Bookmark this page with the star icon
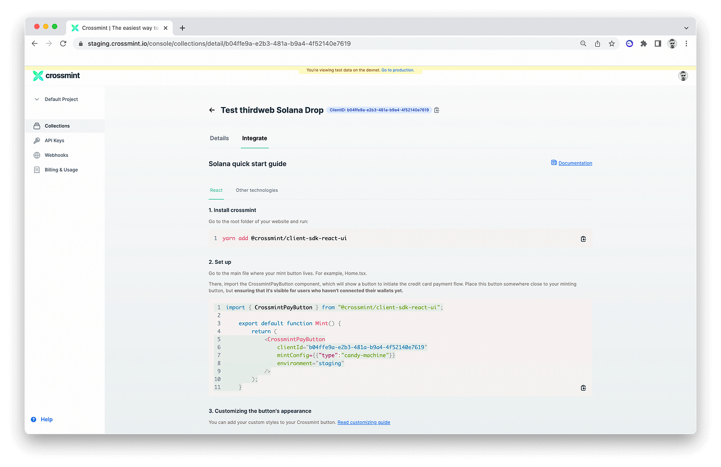Screen dimensions: 721x467 click(x=612, y=44)
